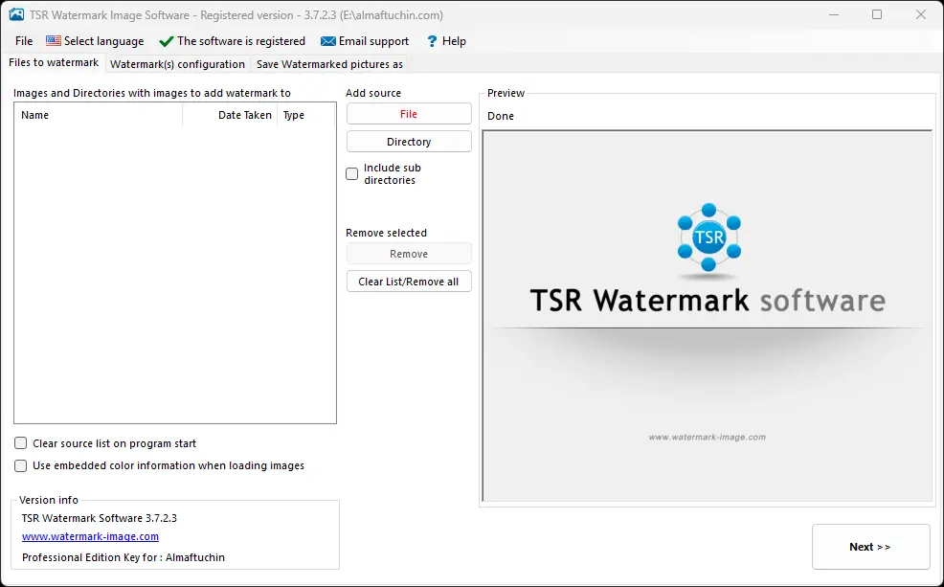
Task: Click the Next >> button
Action: (870, 547)
